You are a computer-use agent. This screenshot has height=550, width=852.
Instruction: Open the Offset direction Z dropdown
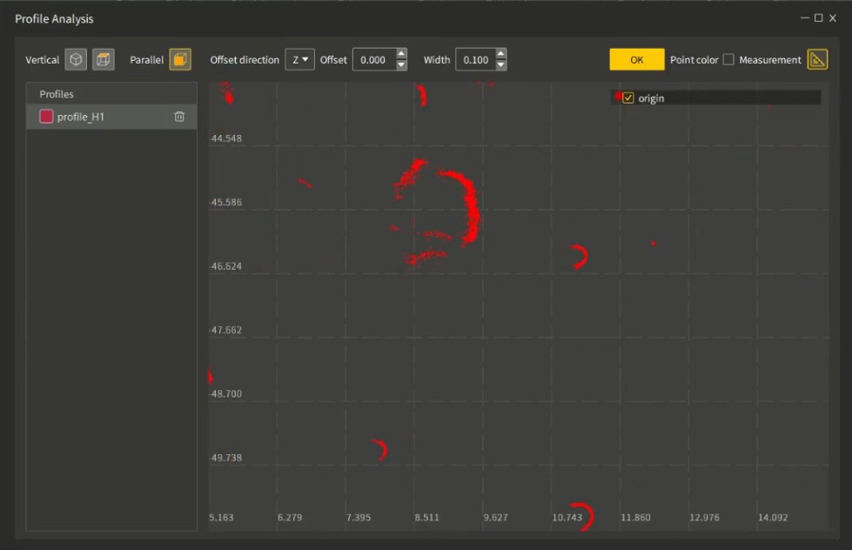coord(300,59)
